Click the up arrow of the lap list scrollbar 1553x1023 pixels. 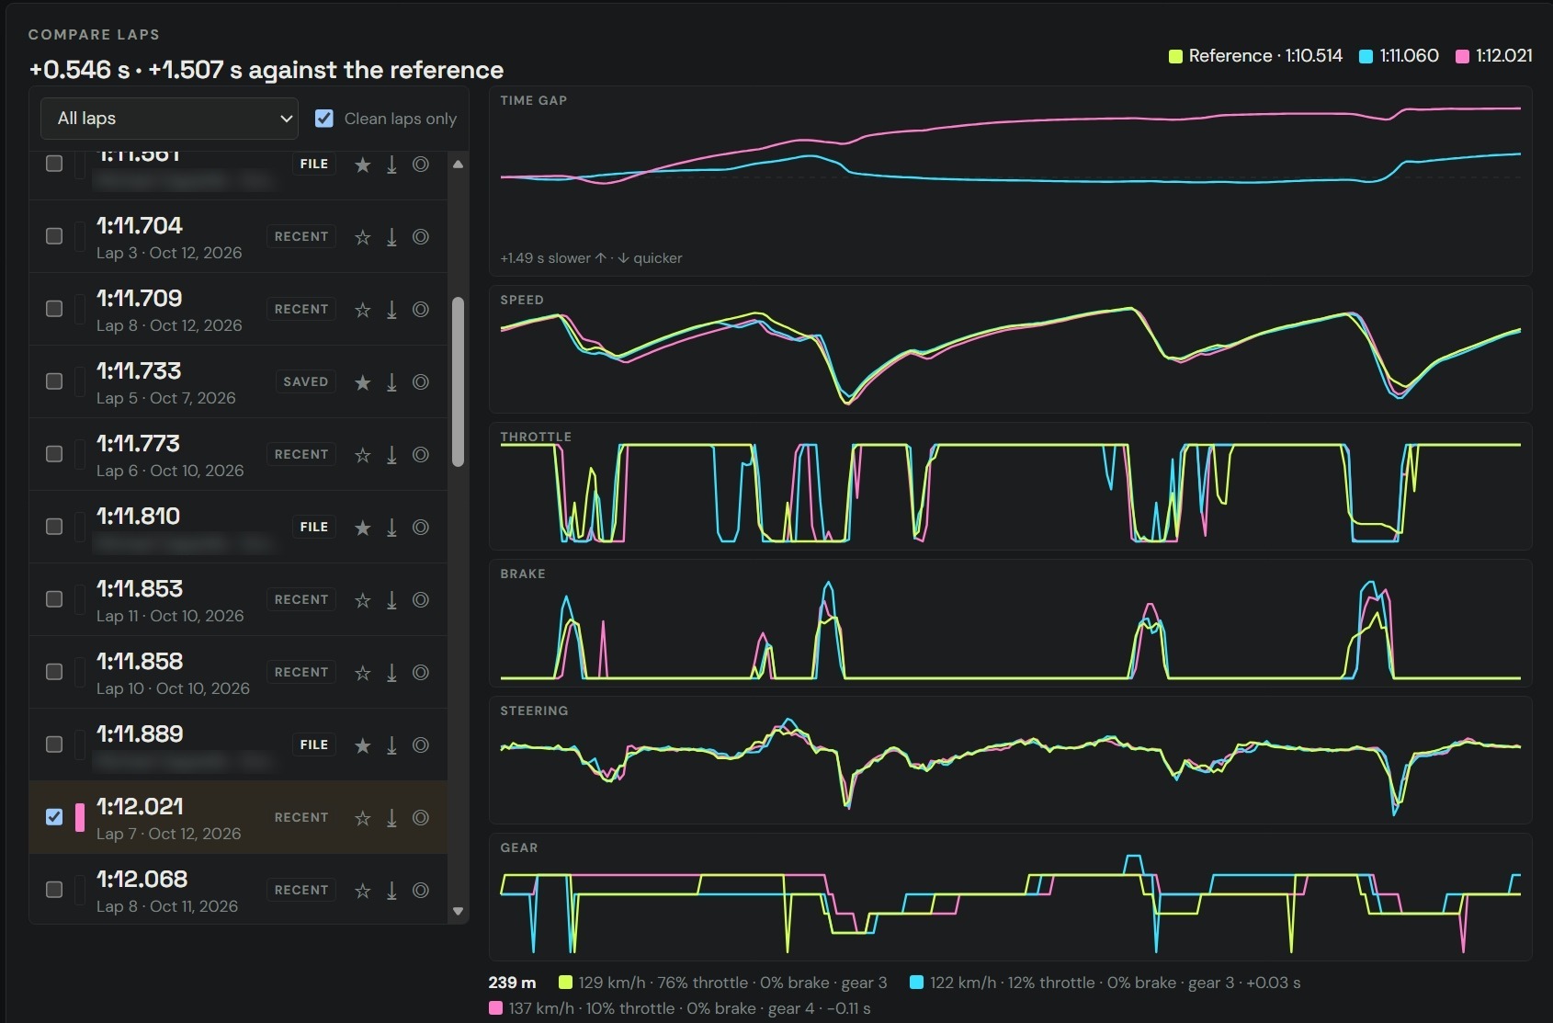(458, 164)
